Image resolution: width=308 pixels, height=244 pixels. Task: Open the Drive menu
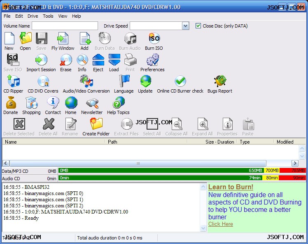tap(33, 16)
